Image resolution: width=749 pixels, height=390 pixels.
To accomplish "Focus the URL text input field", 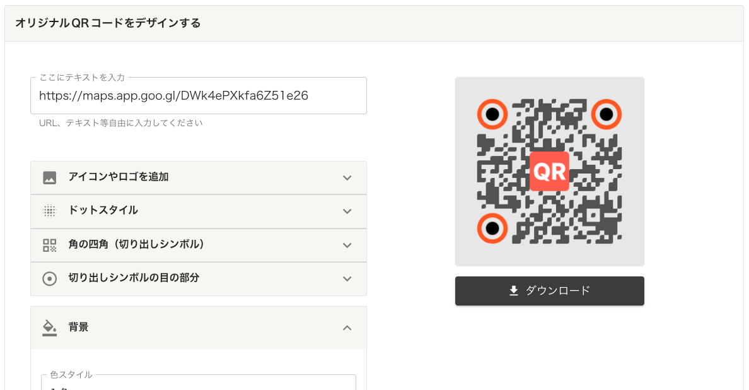I will [199, 96].
